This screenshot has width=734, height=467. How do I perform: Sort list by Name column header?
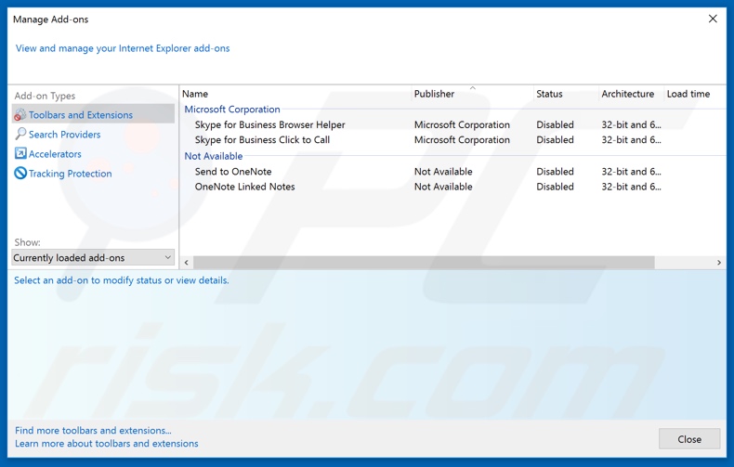point(195,94)
